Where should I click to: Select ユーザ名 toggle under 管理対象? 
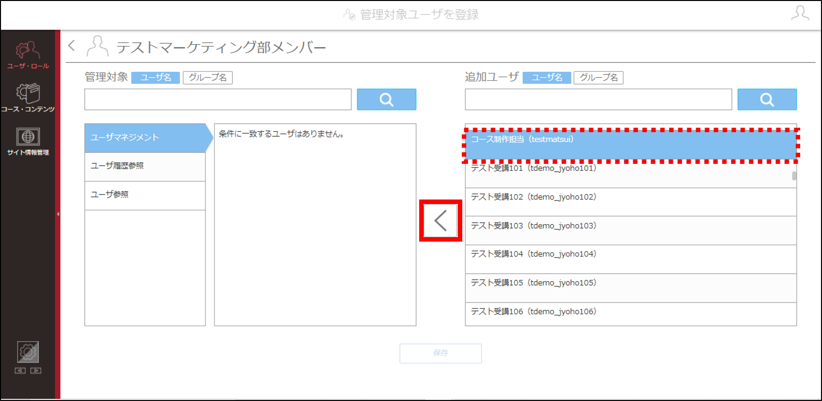[x=156, y=78]
